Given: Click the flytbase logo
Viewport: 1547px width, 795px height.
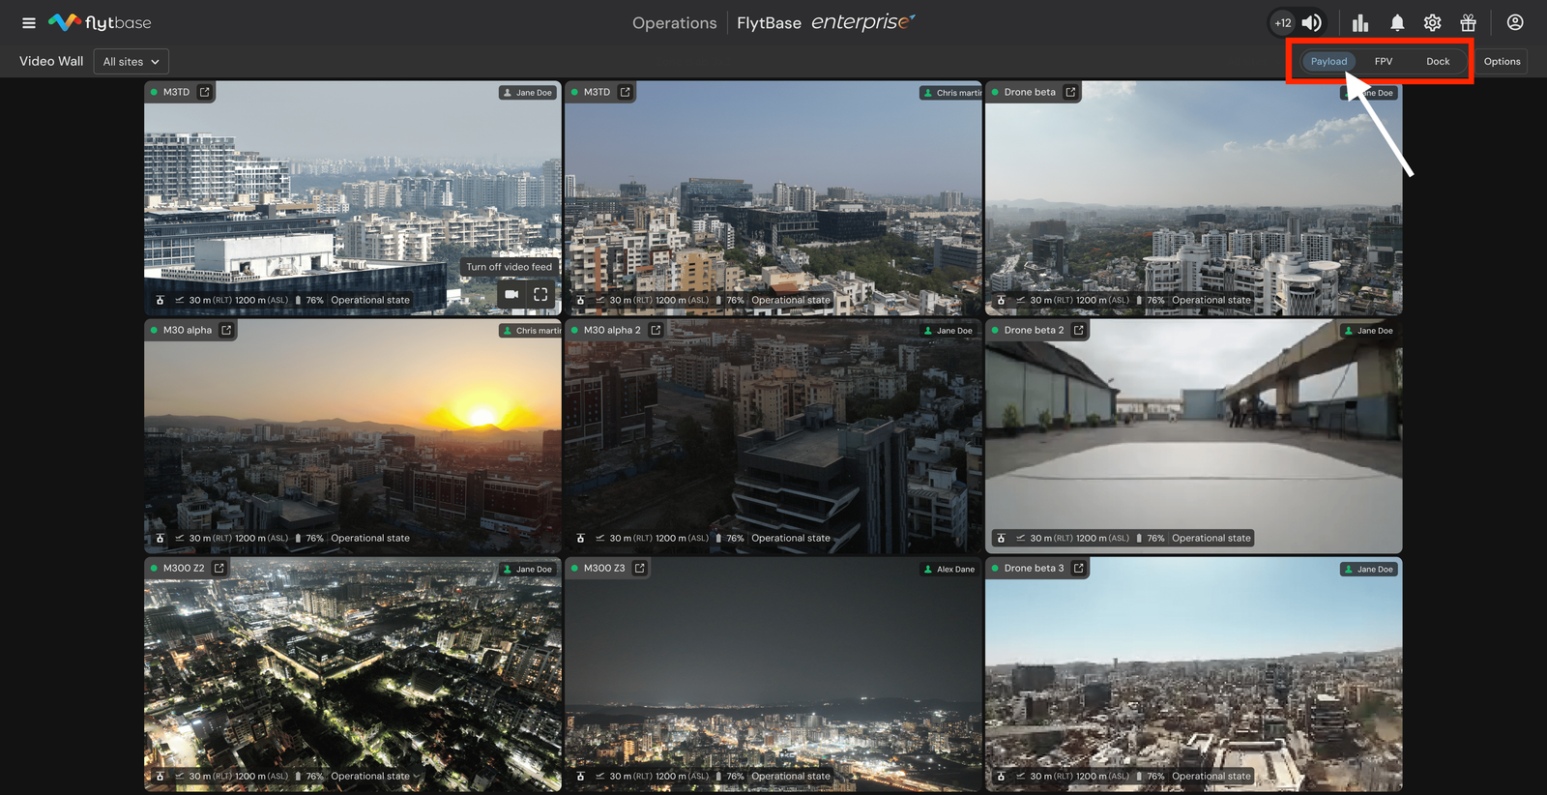Looking at the screenshot, I should [x=100, y=22].
